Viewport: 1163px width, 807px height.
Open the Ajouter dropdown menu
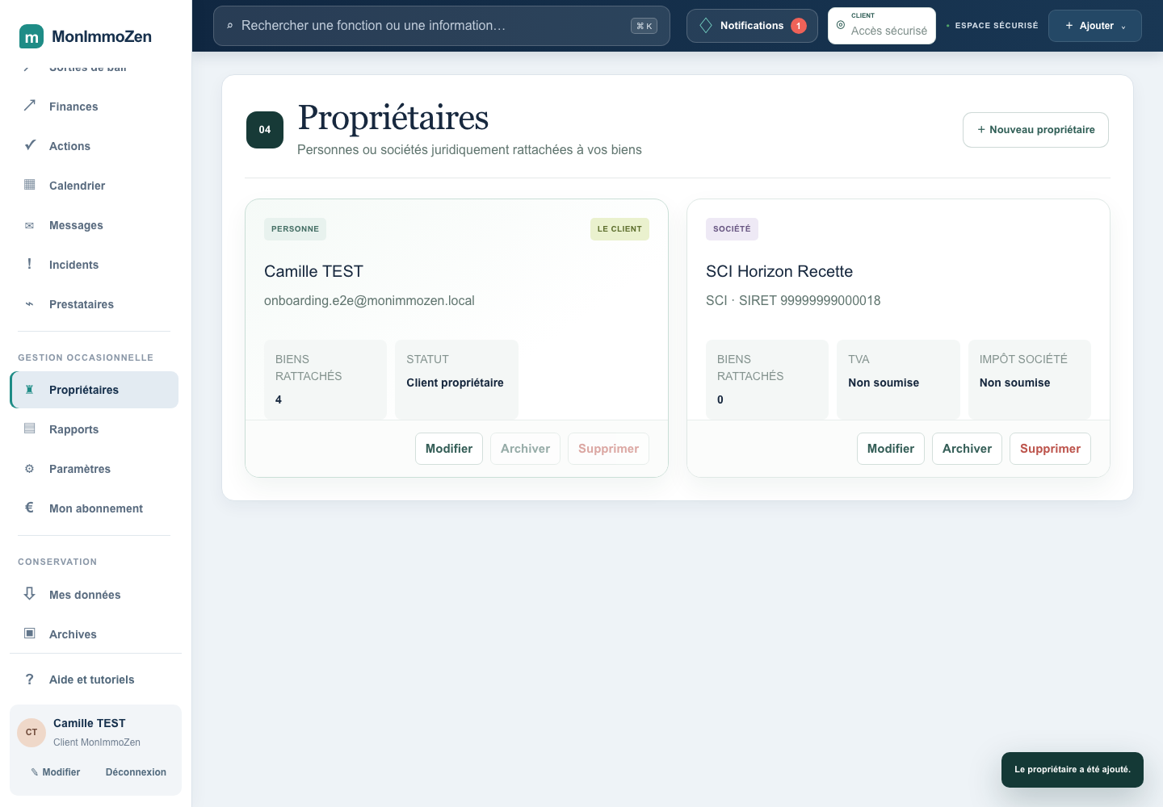pos(1095,26)
